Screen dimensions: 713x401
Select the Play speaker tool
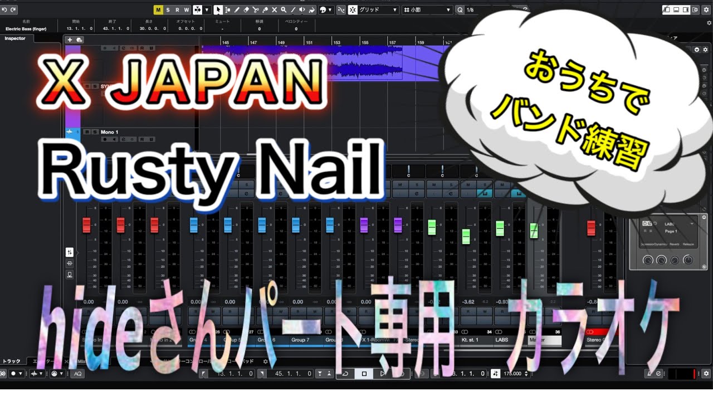(x=302, y=9)
